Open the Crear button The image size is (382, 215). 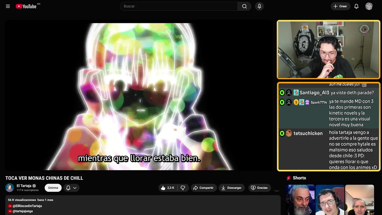click(x=340, y=6)
